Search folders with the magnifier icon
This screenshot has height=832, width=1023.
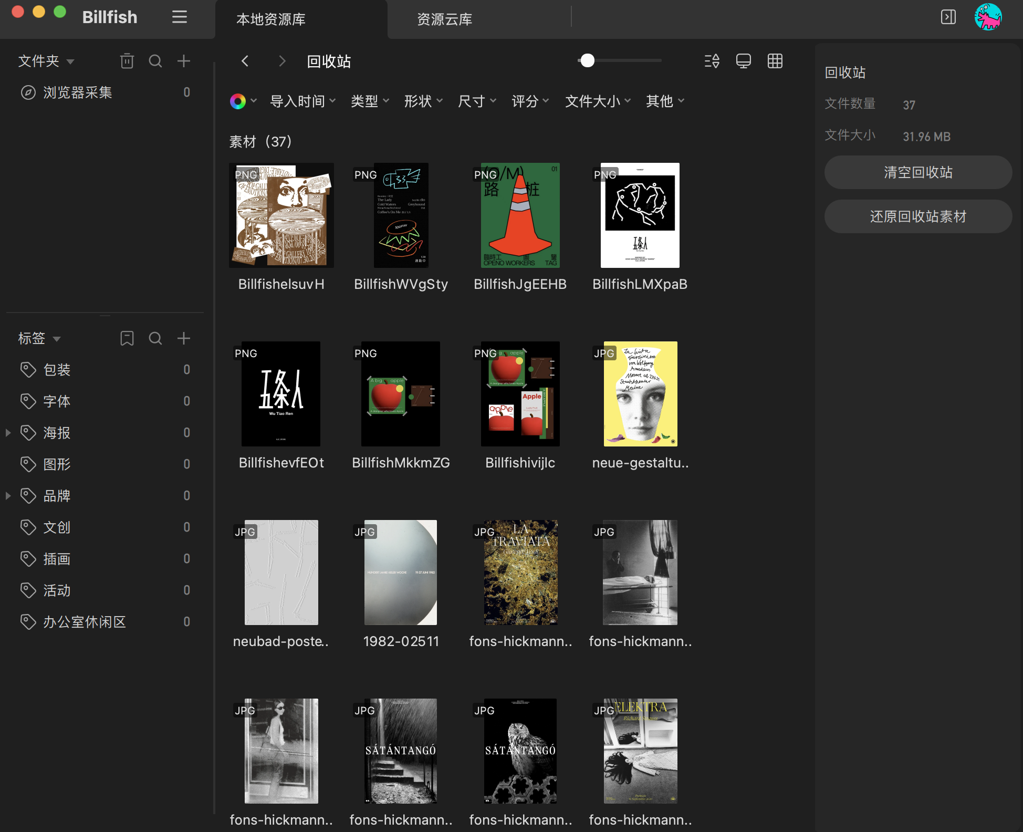155,61
